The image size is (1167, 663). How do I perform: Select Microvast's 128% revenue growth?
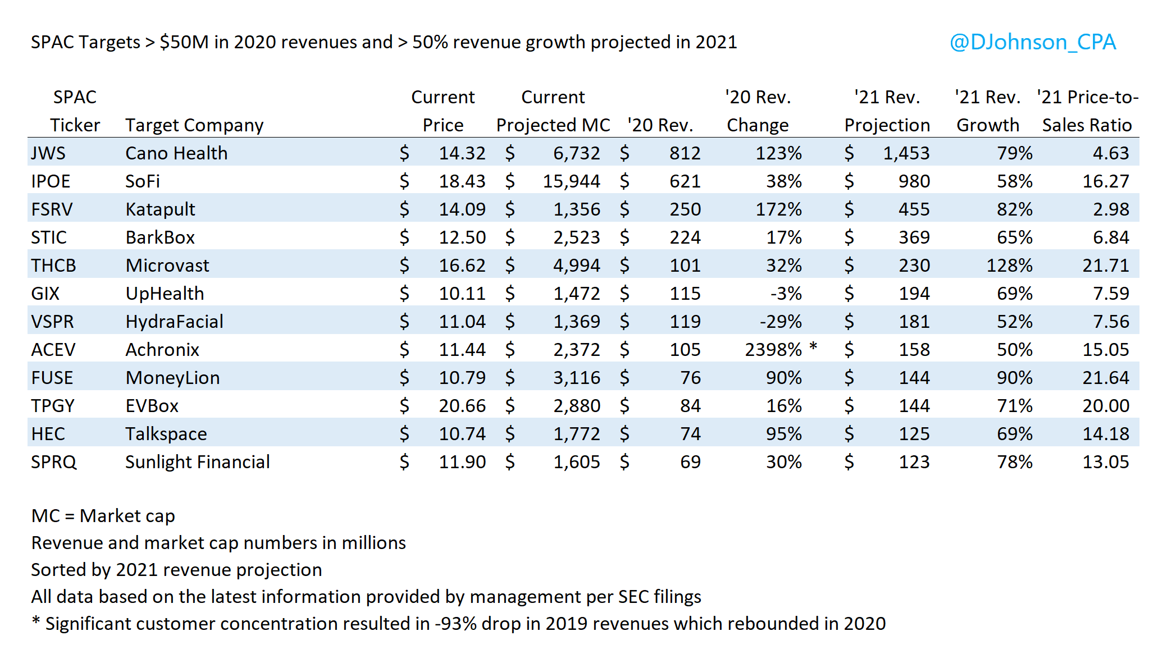tap(1009, 266)
